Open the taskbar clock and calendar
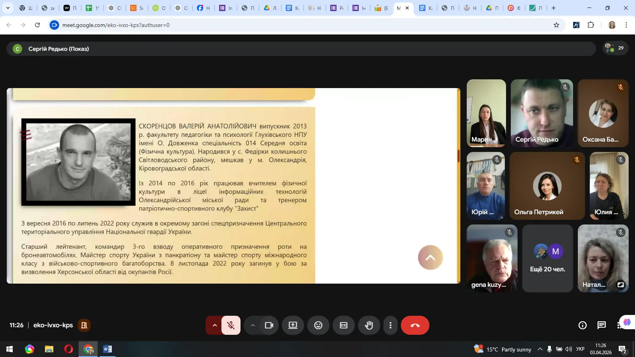This screenshot has width=635, height=357. tap(601, 349)
